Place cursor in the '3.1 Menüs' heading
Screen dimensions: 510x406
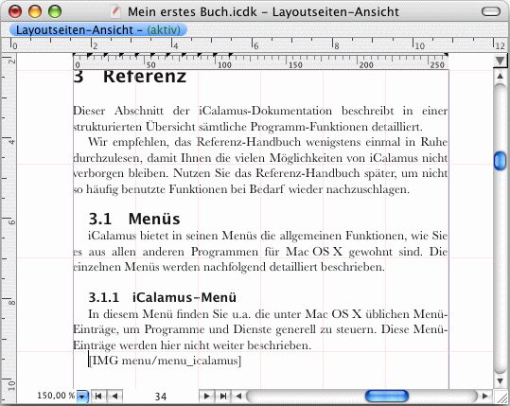[x=134, y=219]
